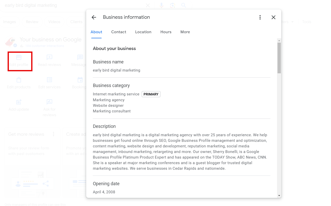Go to the More tab
Viewport: 331px width, 206px height.
coord(185,32)
